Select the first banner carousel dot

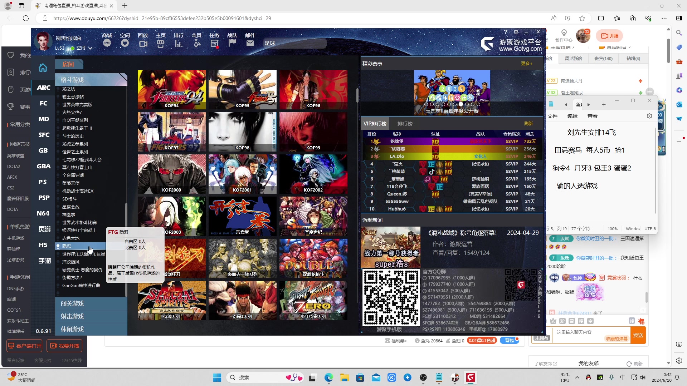[426, 104]
